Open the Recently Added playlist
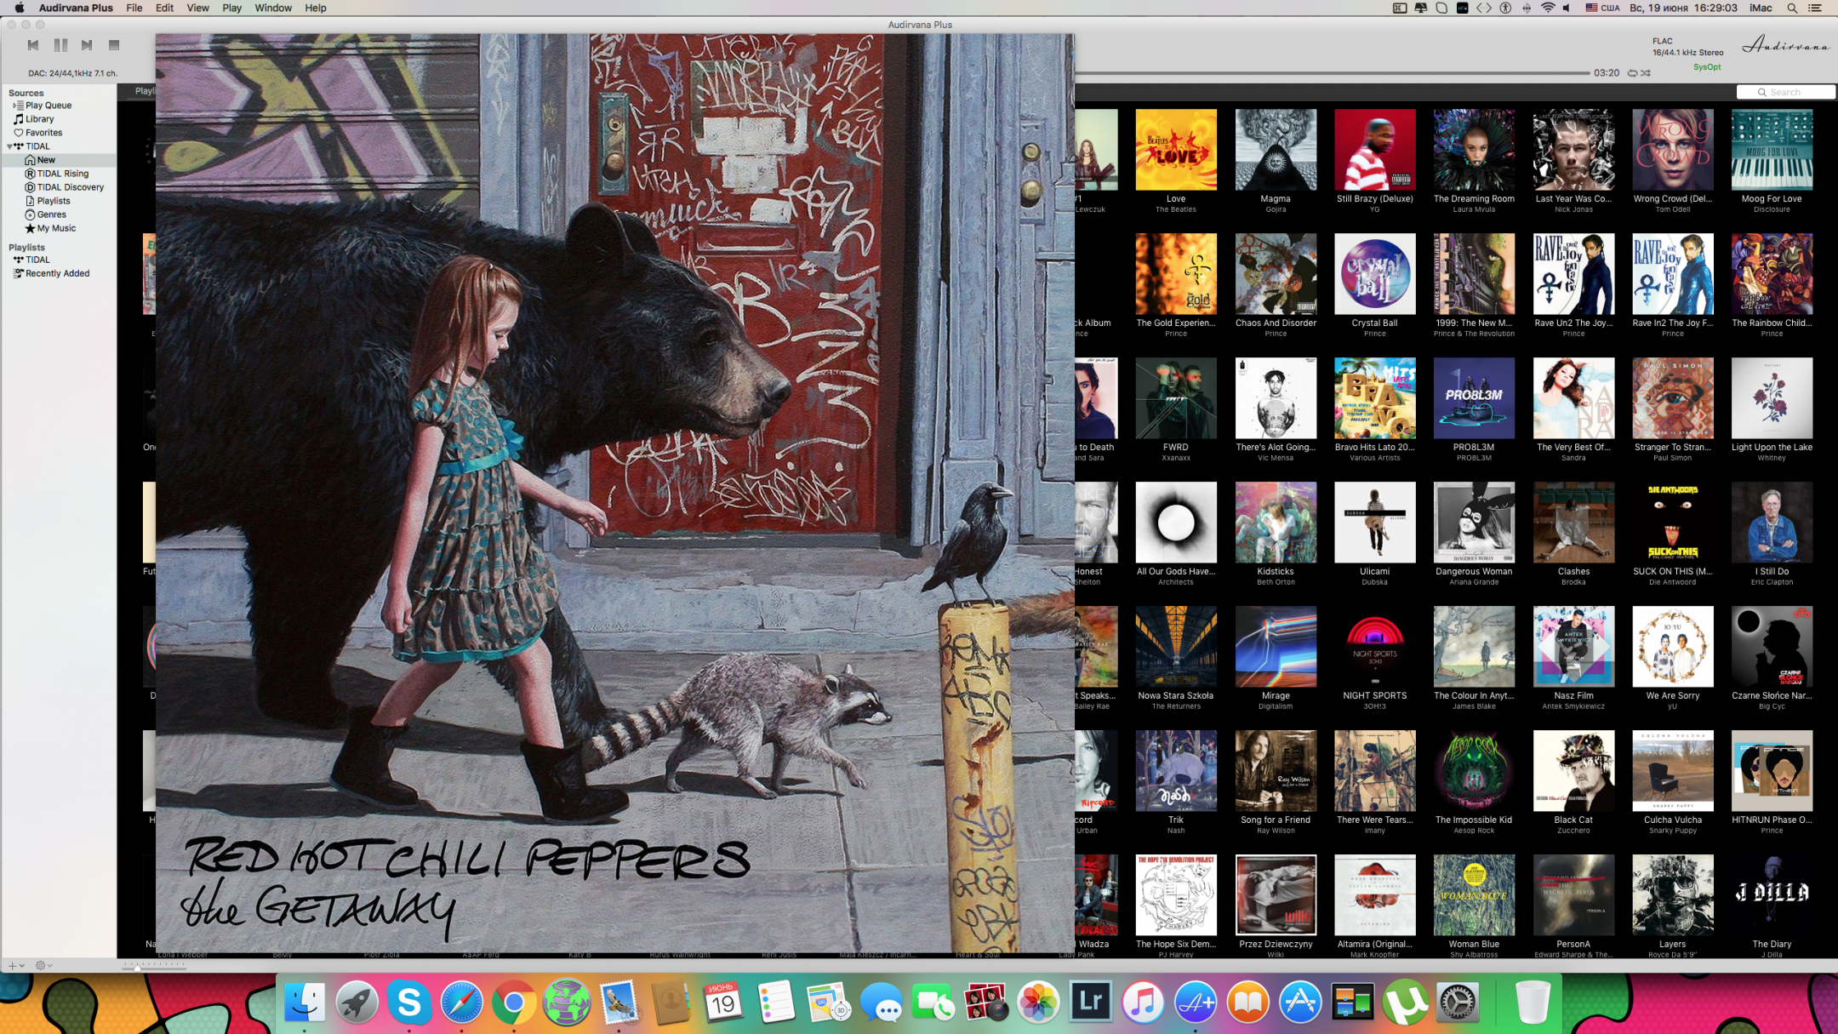The image size is (1838, 1034). tap(57, 273)
